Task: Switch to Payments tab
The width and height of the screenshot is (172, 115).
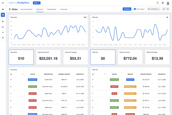Action: pos(40,9)
